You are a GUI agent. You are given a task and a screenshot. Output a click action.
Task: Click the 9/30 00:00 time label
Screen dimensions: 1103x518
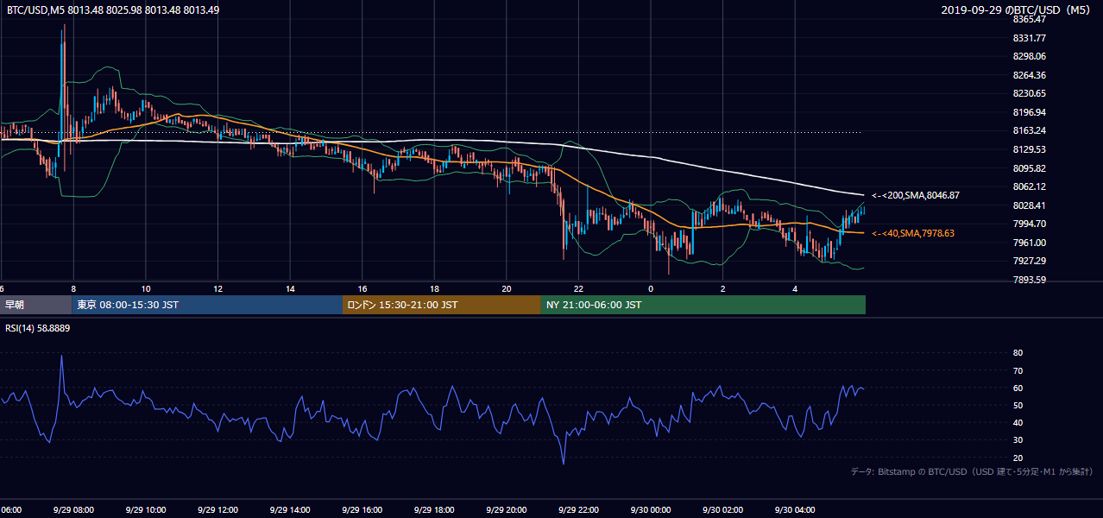(651, 510)
